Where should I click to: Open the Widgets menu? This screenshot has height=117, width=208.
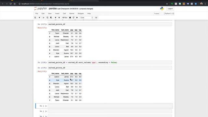[81, 14]
